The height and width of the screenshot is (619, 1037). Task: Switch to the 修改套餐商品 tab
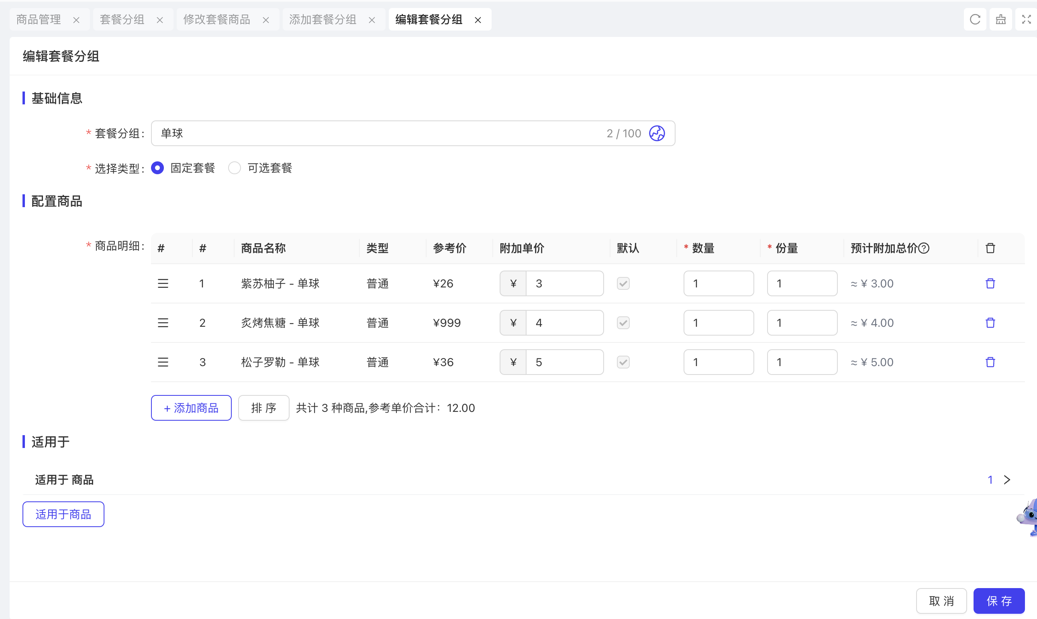216,20
